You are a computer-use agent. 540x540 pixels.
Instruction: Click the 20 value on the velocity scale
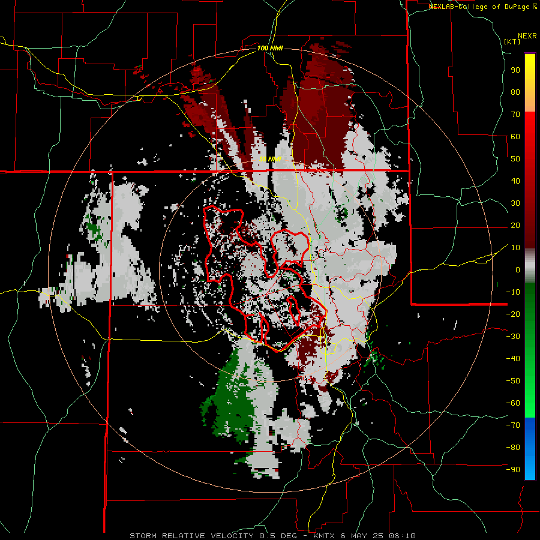(x=515, y=225)
